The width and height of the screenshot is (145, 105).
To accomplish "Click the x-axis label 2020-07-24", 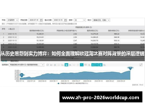I will click(x=31, y=81).
